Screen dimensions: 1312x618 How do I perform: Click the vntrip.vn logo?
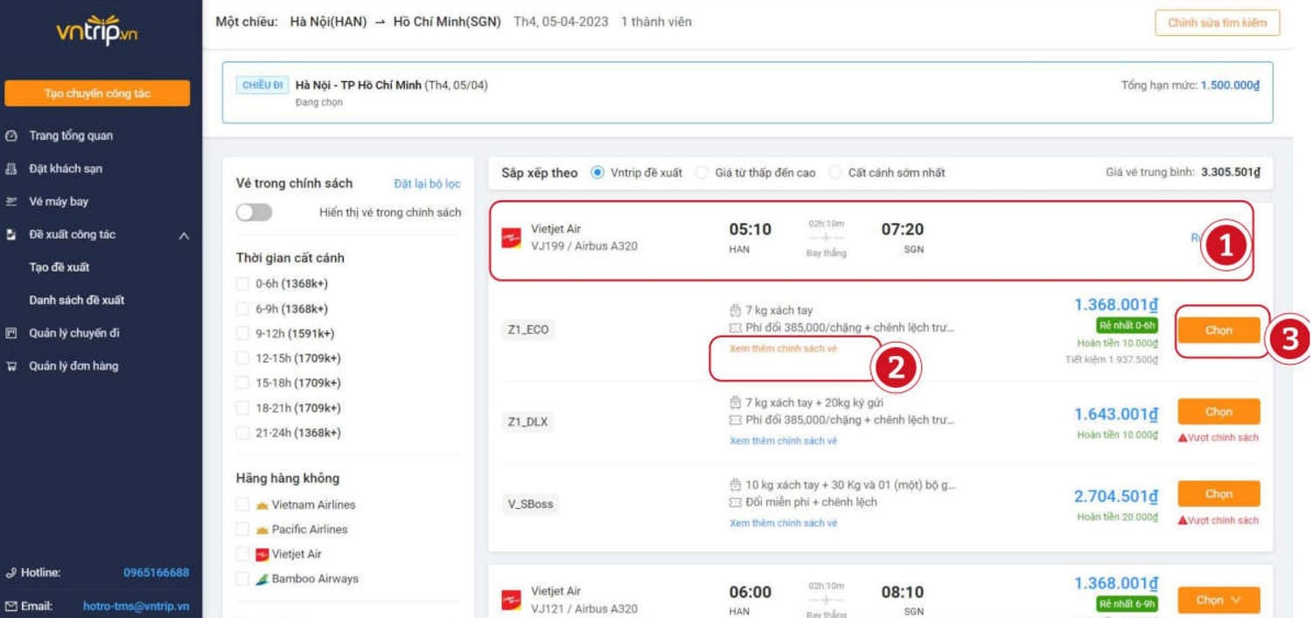point(97,31)
